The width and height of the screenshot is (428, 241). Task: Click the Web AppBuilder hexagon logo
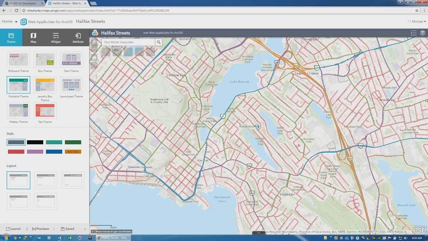[x=23, y=22]
